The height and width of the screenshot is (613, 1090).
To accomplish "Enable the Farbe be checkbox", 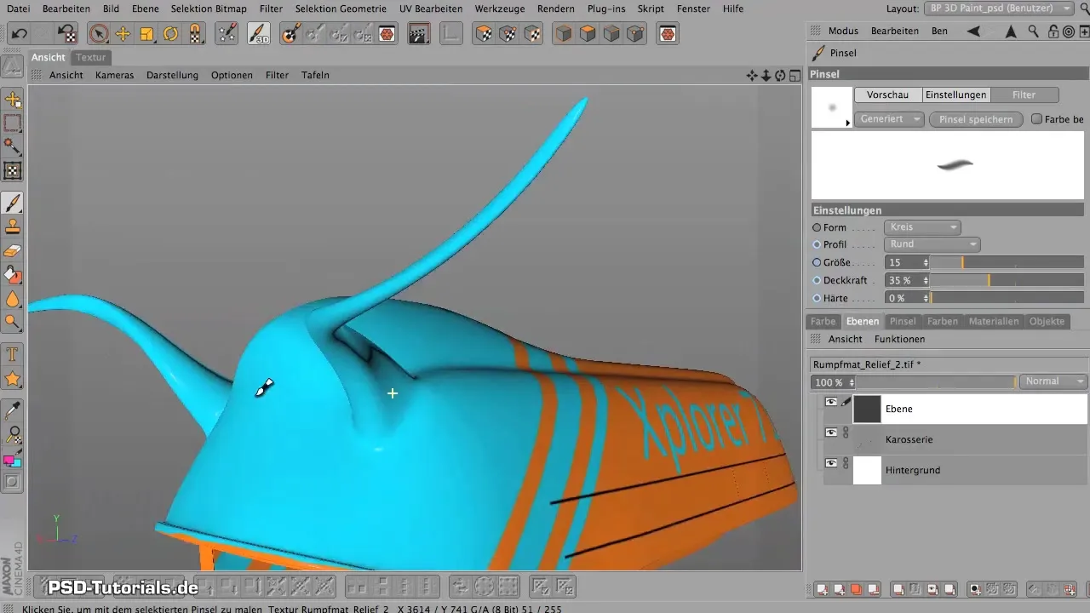I will point(1036,119).
